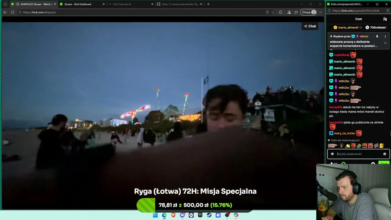391x220 pixels.
Task: Open mario_alimenti in the chat leaderboard
Action: [x=348, y=28]
